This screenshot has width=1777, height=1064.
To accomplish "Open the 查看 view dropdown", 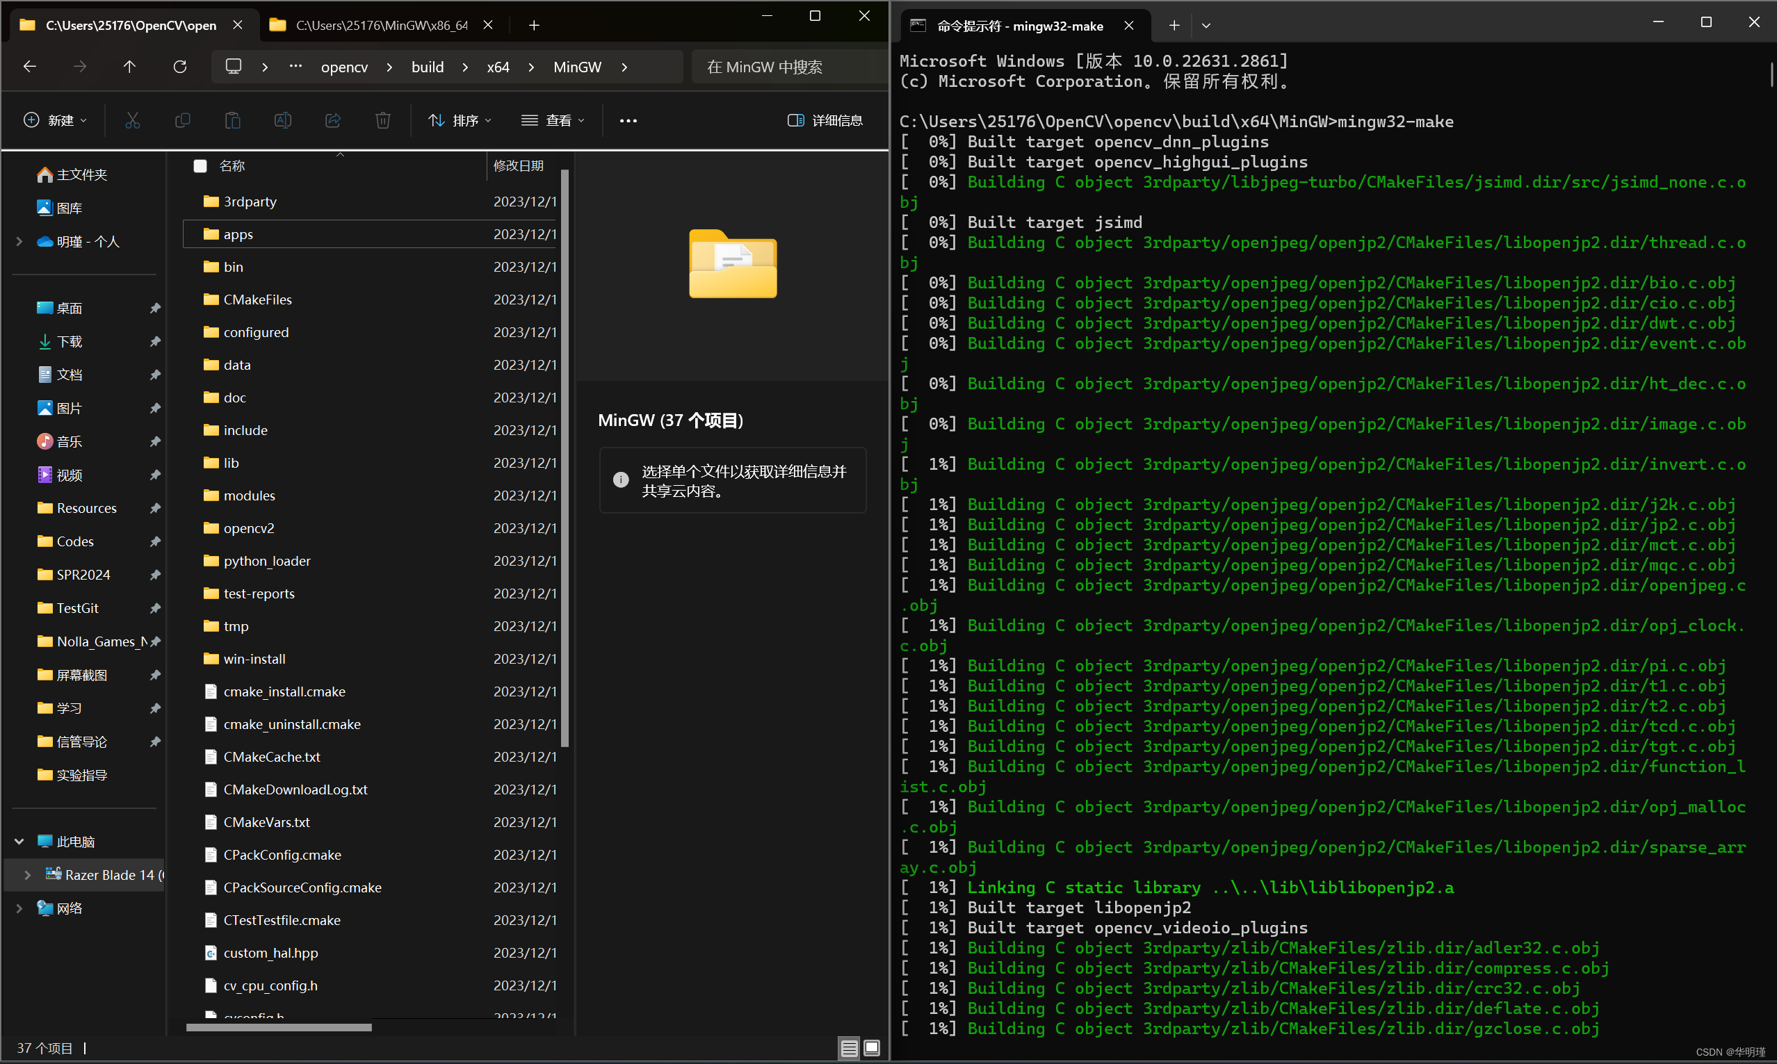I will point(553,120).
